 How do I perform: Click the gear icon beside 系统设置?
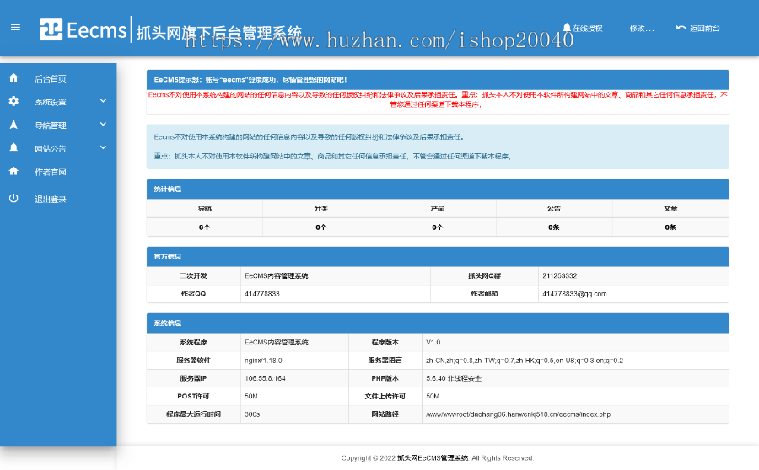pos(13,101)
